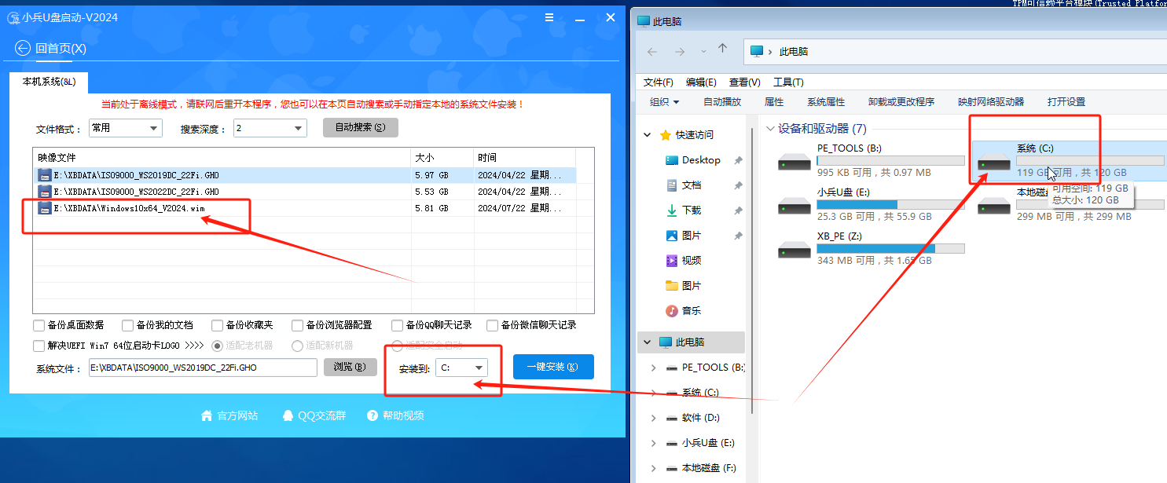The image size is (1167, 483).
Task: Expand the 软件 (D:) node in the sidebar tree
Action: (x=653, y=418)
